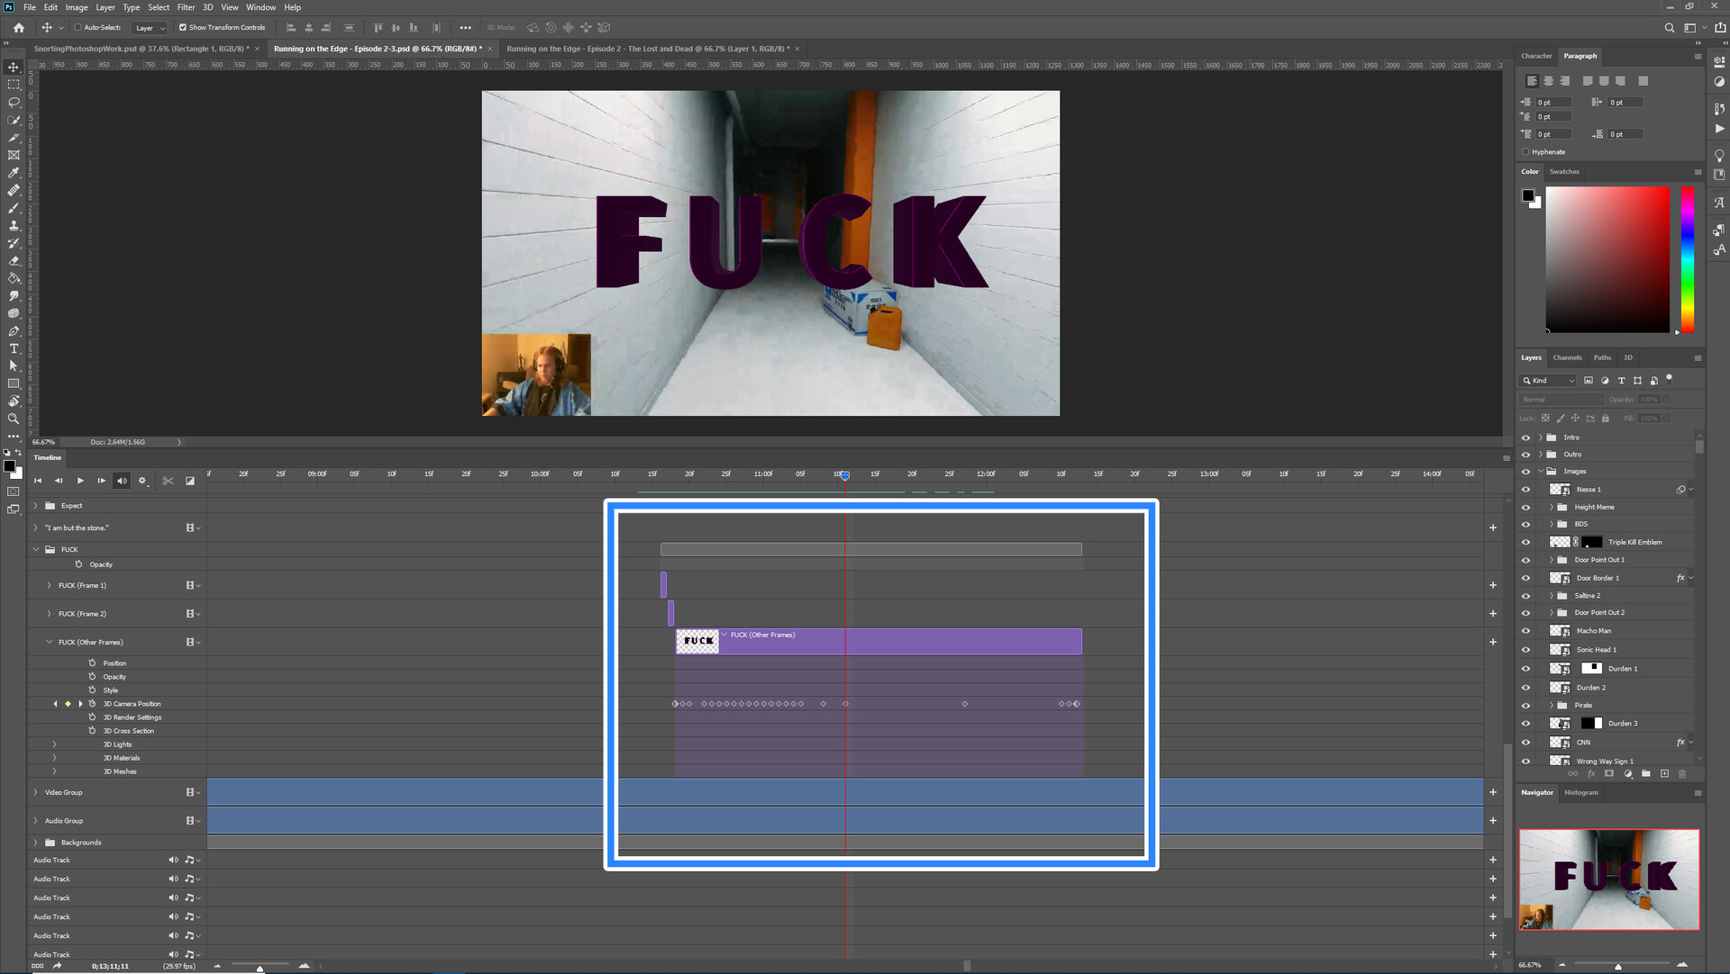Click the hue slider strip

[x=1687, y=259]
